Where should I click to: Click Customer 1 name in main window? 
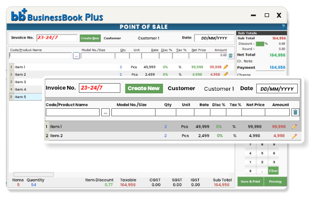tap(149, 38)
